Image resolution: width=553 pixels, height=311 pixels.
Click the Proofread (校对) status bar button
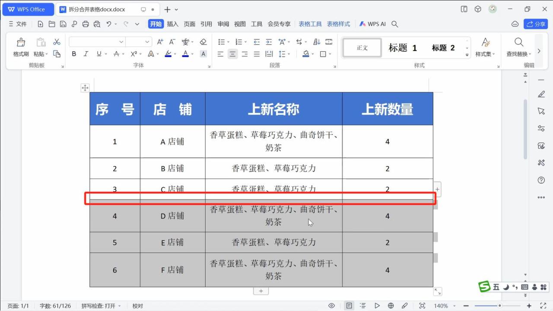138,306
